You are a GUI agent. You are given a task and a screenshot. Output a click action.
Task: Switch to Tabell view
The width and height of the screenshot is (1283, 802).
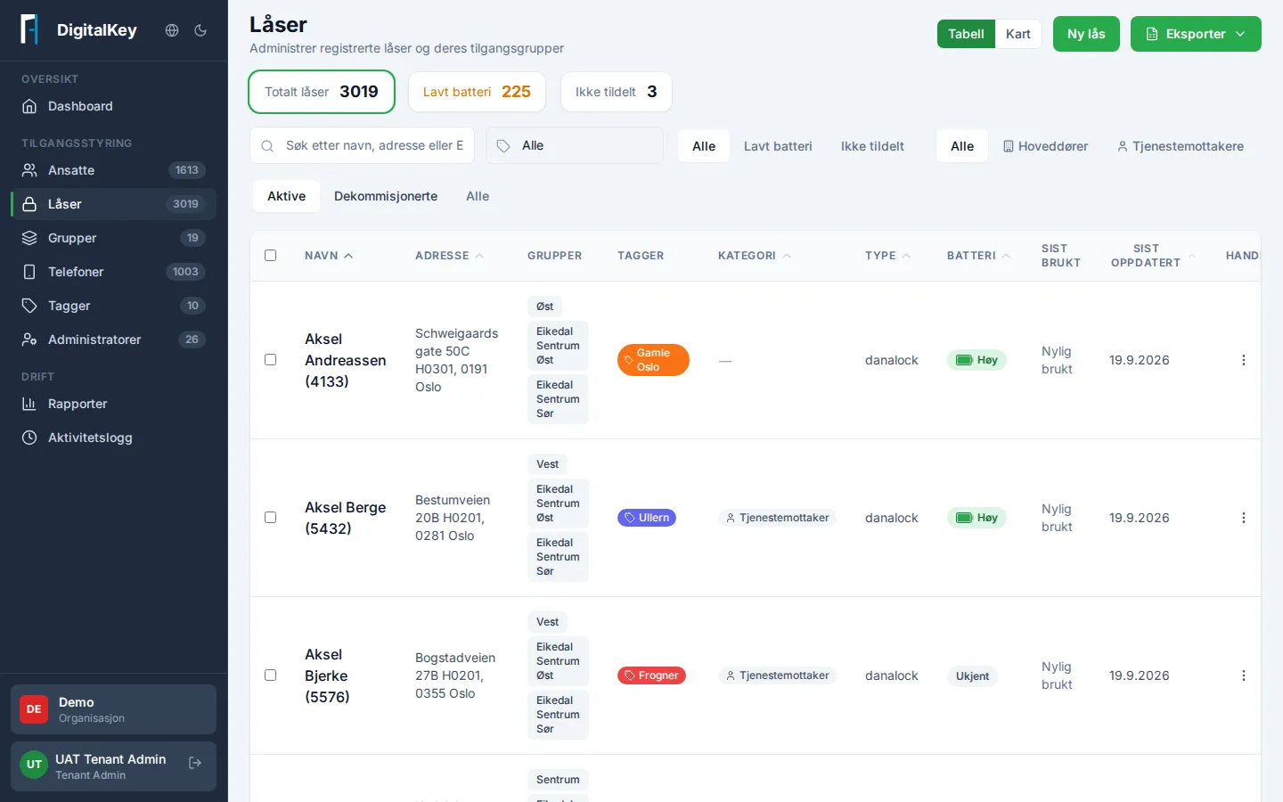pos(966,34)
